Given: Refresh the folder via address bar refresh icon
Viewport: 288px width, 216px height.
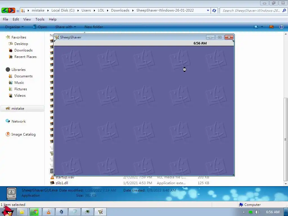Looking at the screenshot, I should point(214,10).
